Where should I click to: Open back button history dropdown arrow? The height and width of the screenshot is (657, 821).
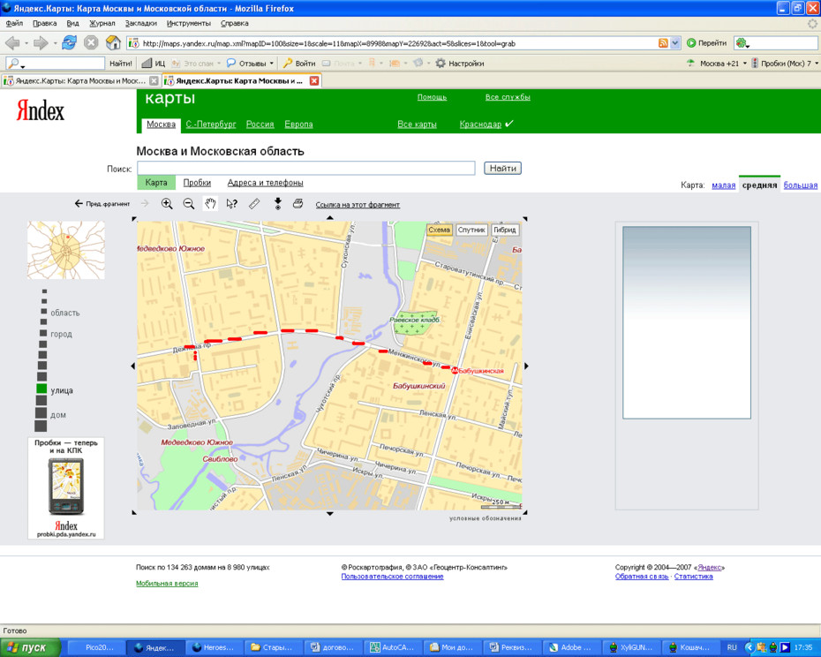[26, 43]
